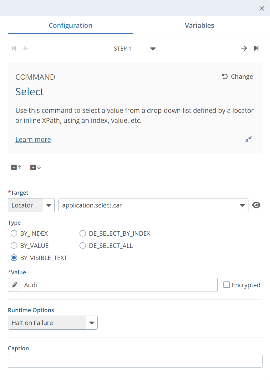Select the BY_INDEX radio option
Image resolution: width=270 pixels, height=380 pixels.
point(14,233)
